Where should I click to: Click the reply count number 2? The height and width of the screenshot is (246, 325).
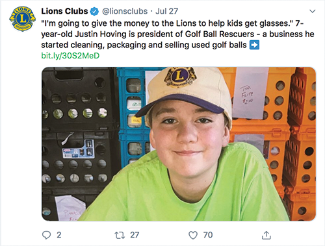59,235
